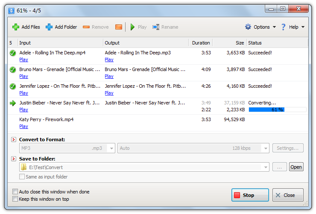Click the Rename icon in the toolbar
316x214 pixels.
click(x=156, y=27)
